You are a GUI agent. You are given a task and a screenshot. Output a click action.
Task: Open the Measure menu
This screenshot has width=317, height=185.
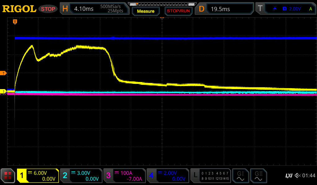pos(145,11)
